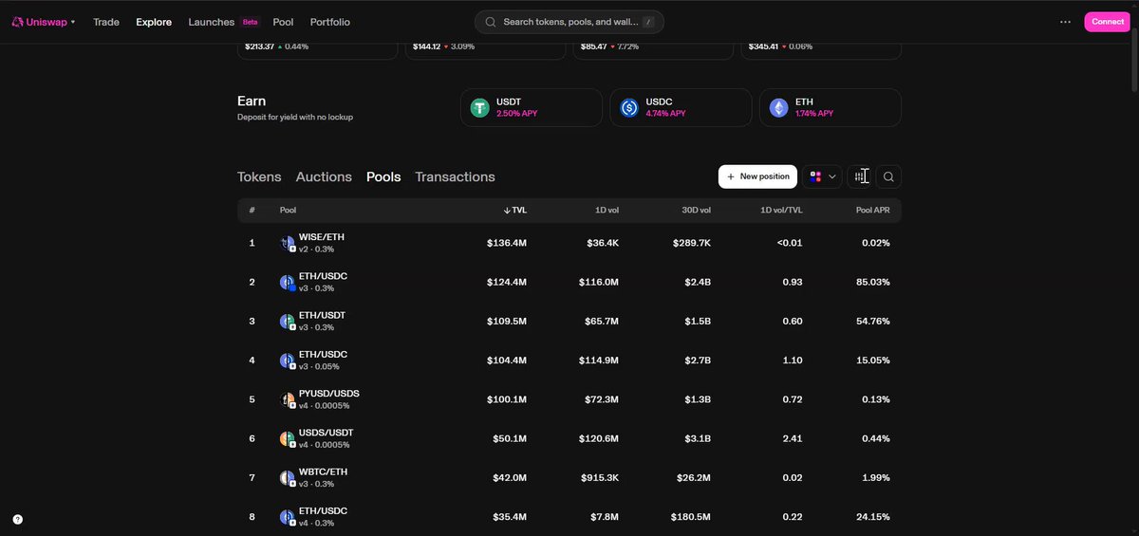Click the Uniswap logo icon
1139x536 pixels.
tap(18, 22)
